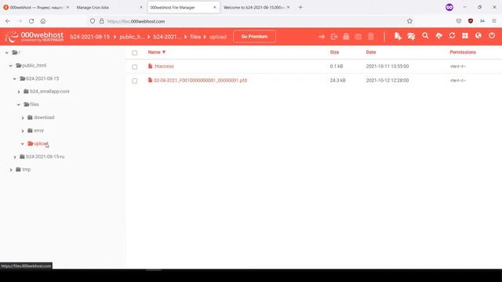The image size is (502, 282).
Task: Open the Firefox hamburger menu
Action: 494,21
